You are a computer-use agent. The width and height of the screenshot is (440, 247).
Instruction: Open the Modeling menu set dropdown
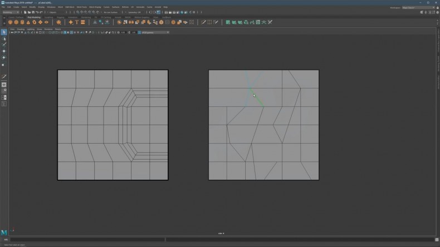(x=11, y=12)
